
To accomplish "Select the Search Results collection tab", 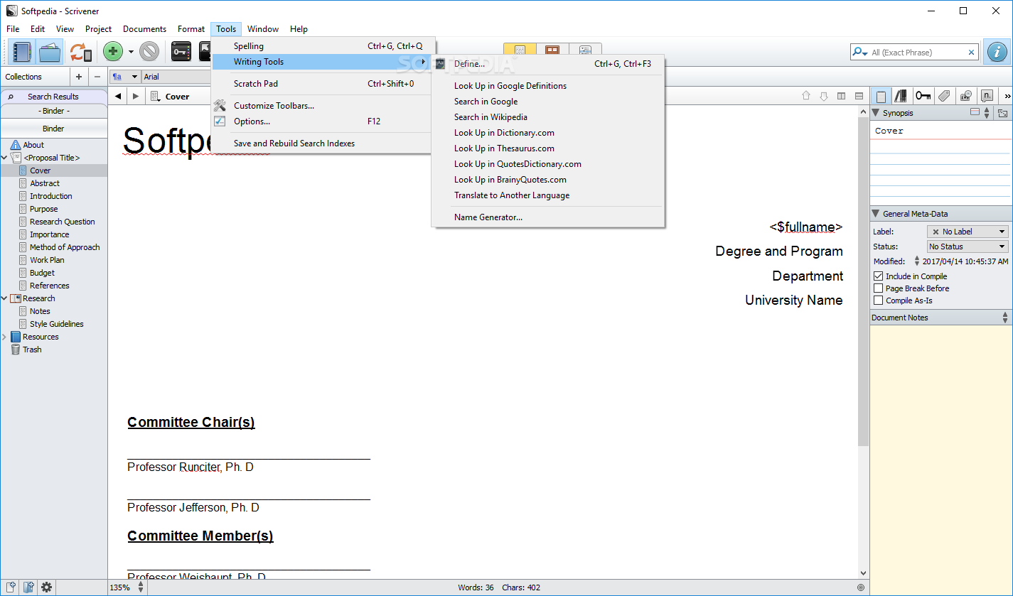I will tap(53, 96).
